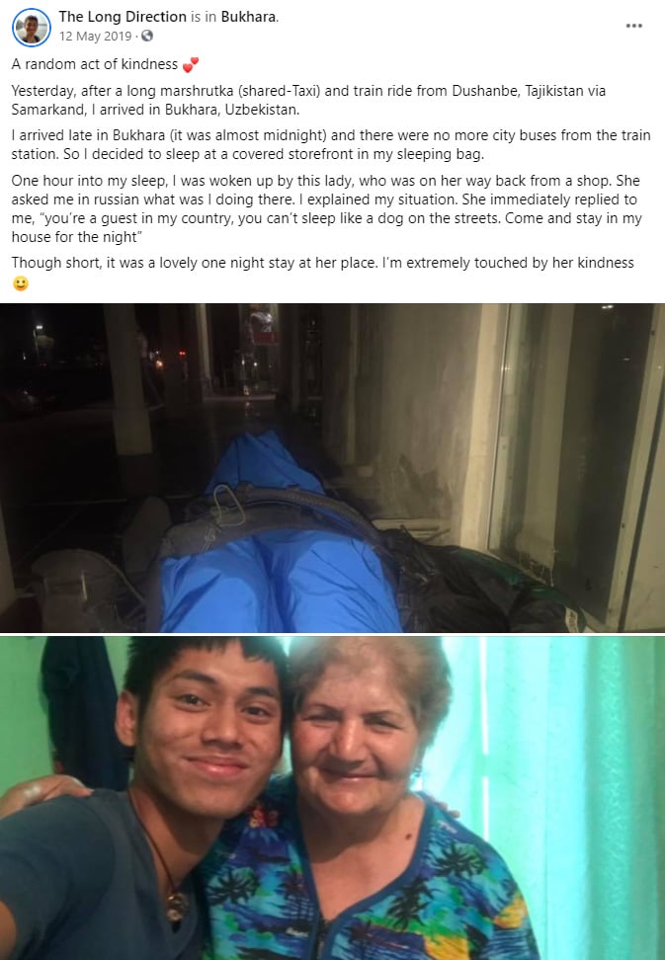Click the older woman's face in selfie

click(355, 735)
